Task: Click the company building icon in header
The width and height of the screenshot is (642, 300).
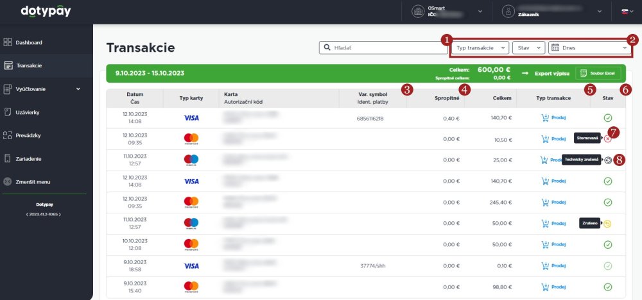Action: click(418, 12)
